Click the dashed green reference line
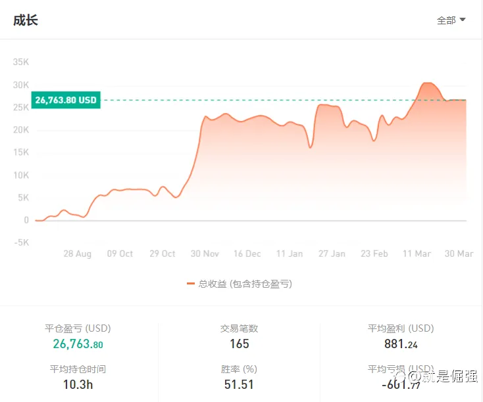Image resolution: width=483 pixels, height=402 pixels. point(263,100)
